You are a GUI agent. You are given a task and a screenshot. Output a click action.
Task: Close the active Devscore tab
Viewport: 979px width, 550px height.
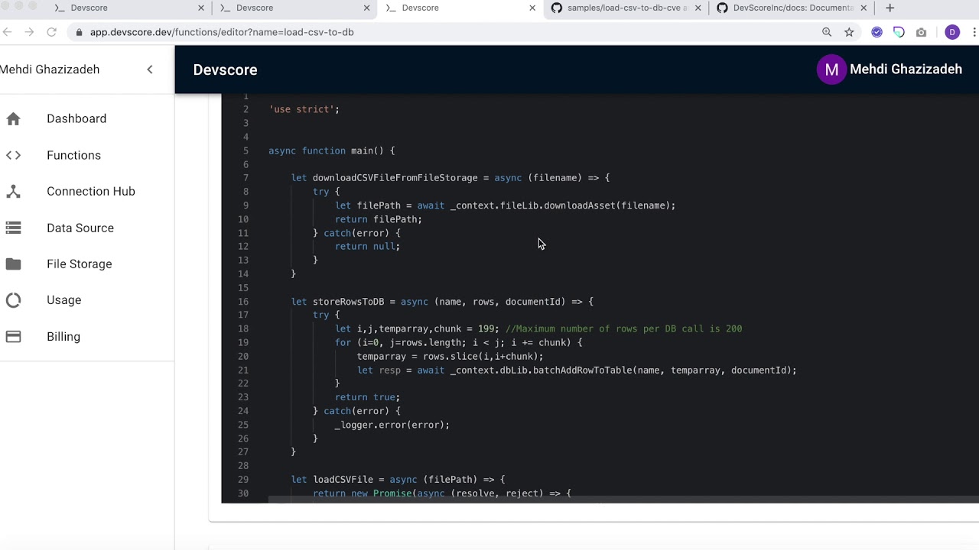(532, 8)
